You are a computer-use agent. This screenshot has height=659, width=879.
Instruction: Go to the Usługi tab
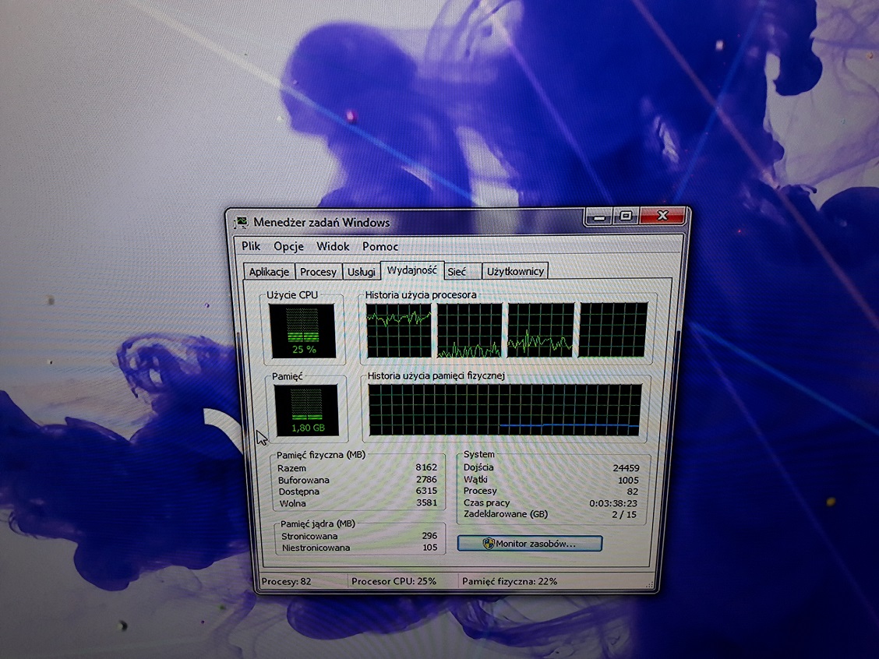pos(361,272)
